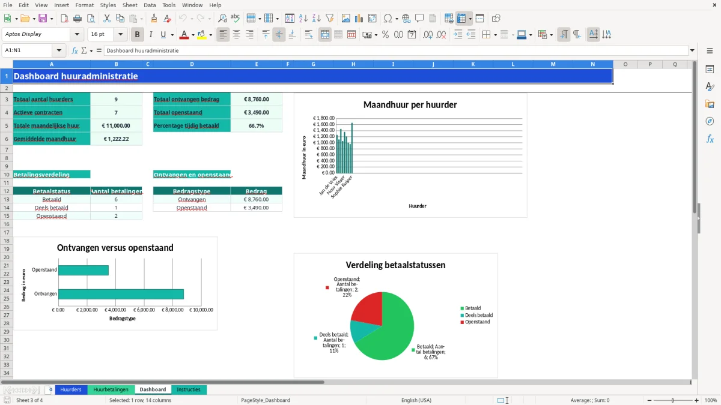Add a decimal place
721x405 pixels.
[429, 35]
